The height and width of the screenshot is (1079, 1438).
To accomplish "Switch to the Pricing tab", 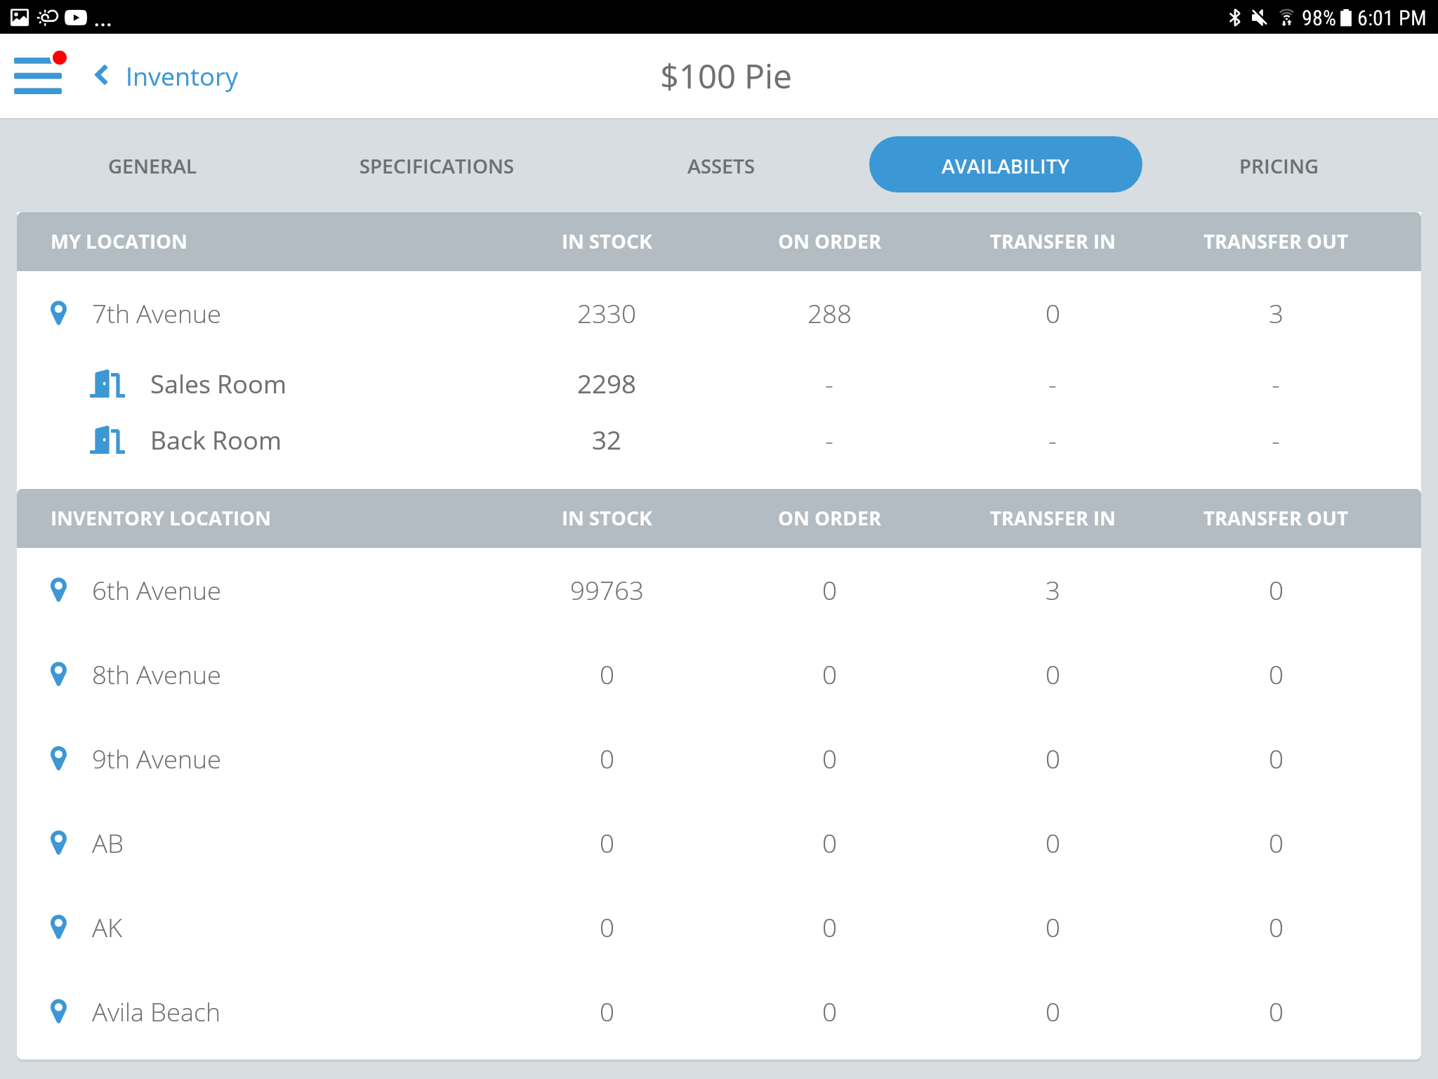I will click(x=1279, y=166).
